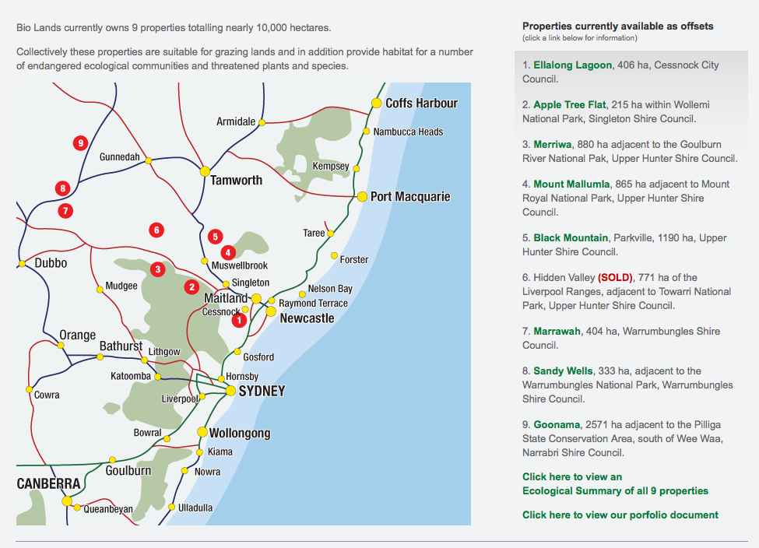The height and width of the screenshot is (548, 759).
Task: Choose red map marker number 7
Action: [x=66, y=210]
